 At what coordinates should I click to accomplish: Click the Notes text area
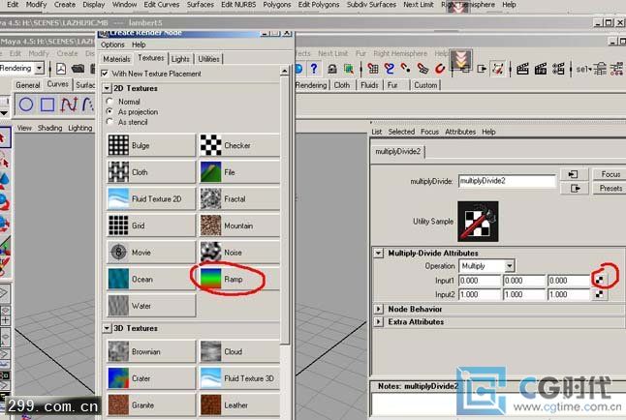click(498, 405)
